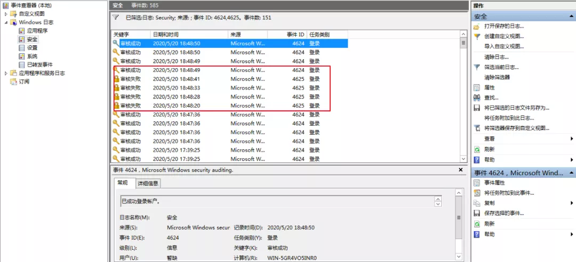Click the 自定义视图 folder icon in the tree
The height and width of the screenshot is (262, 576).
pyautogui.click(x=13, y=14)
